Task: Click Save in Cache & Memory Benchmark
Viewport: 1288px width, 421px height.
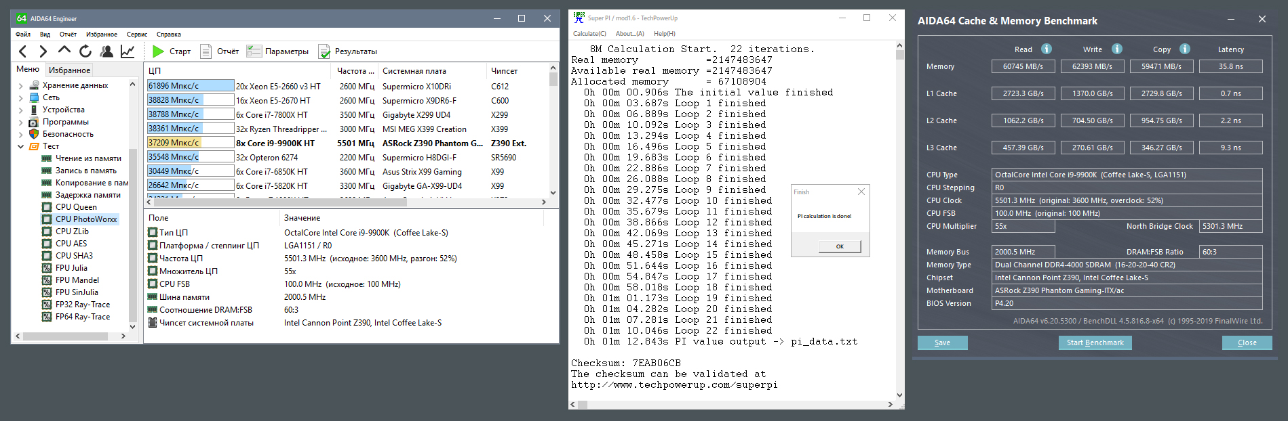Action: (x=943, y=342)
